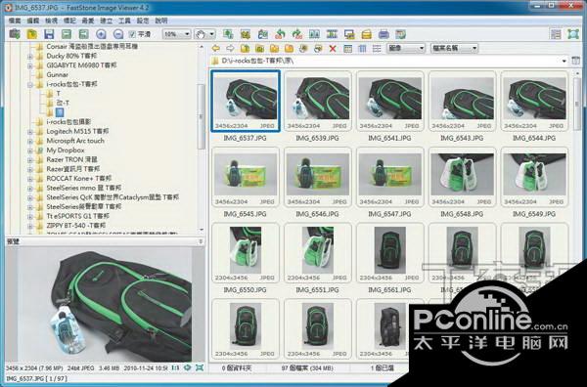Click the compare images toolbar icon
The image size is (587, 387).
[x=314, y=34]
